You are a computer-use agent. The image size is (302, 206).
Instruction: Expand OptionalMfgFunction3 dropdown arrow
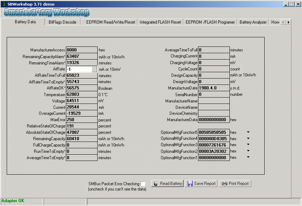tap(248, 145)
